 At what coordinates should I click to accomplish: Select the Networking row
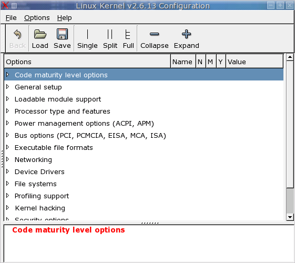pyautogui.click(x=144, y=159)
